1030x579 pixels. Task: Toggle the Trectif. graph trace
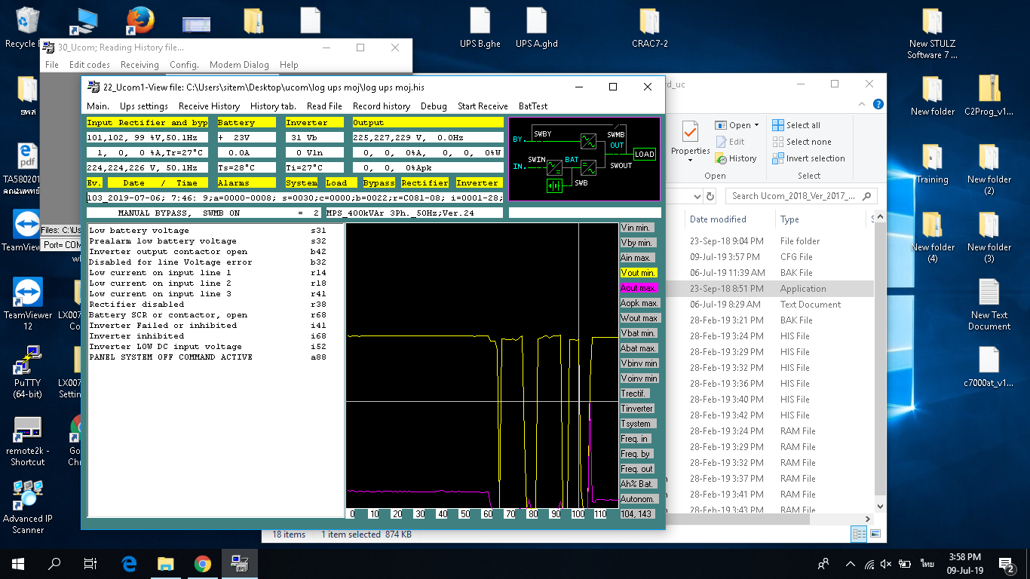pos(635,394)
